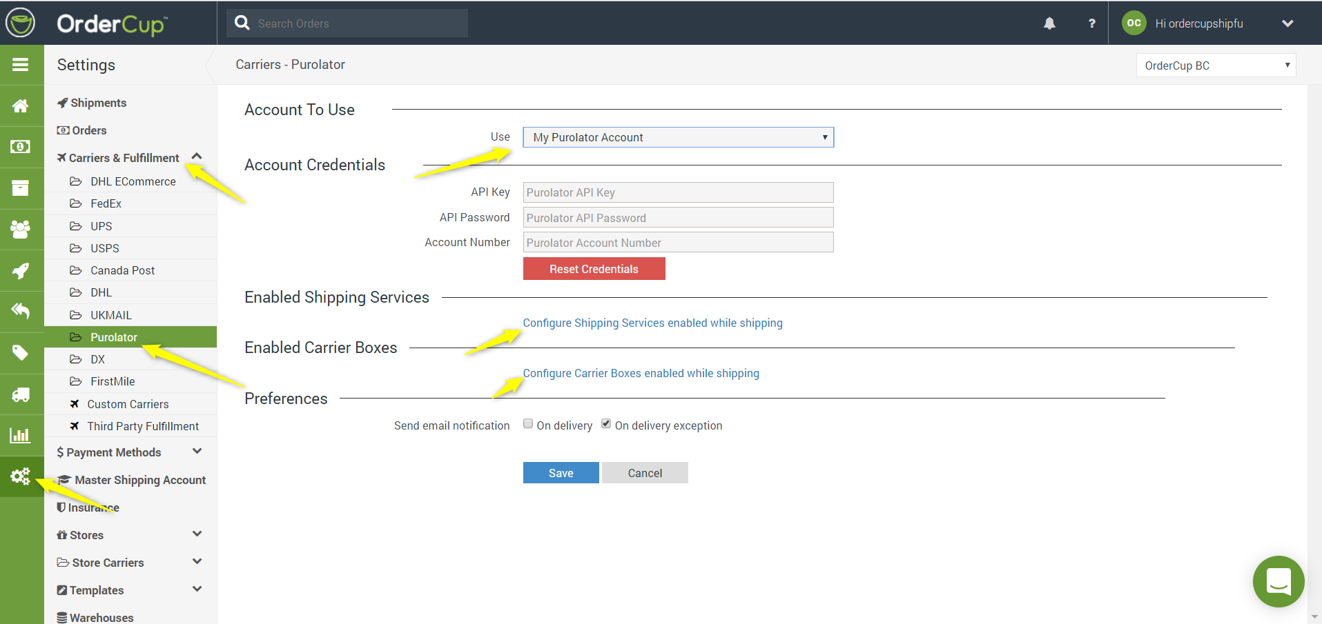
Task: Open Shipments settings
Action: [92, 103]
